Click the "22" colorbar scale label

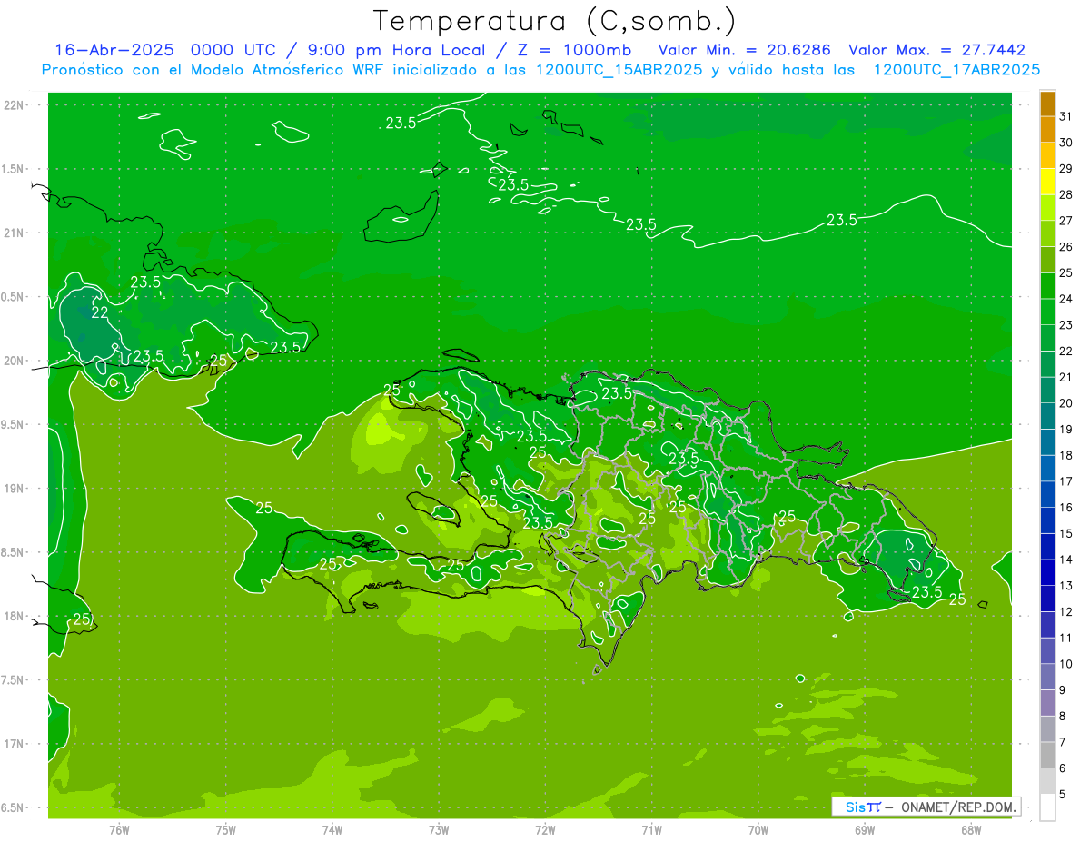(1066, 351)
